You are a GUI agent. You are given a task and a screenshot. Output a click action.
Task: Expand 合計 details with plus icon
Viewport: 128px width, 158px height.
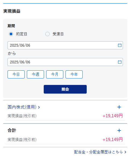(119, 130)
